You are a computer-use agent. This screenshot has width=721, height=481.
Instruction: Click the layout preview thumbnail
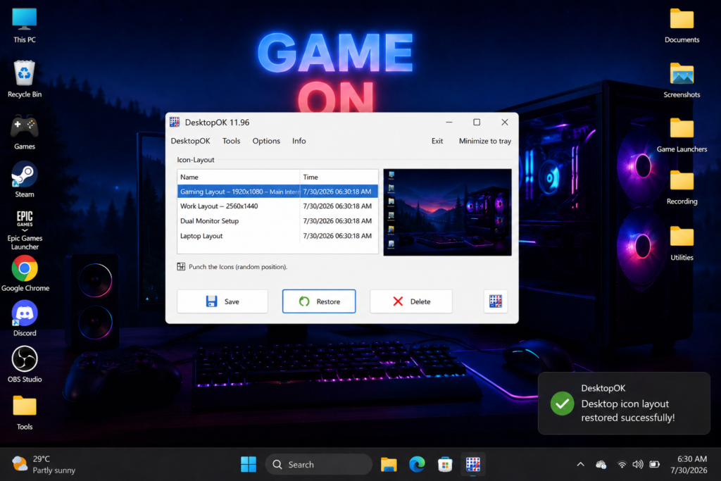pos(447,212)
